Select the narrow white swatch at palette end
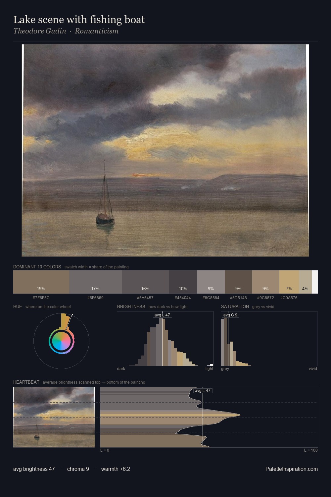Screen dimensions: 331x497 [315, 282]
